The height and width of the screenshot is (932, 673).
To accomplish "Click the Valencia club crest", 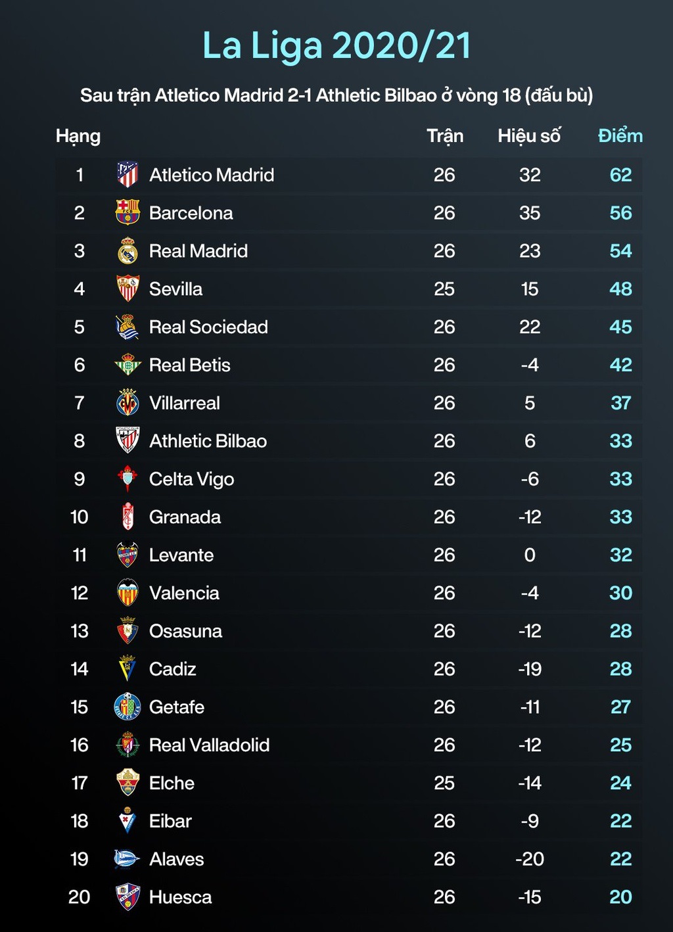I will tap(128, 593).
